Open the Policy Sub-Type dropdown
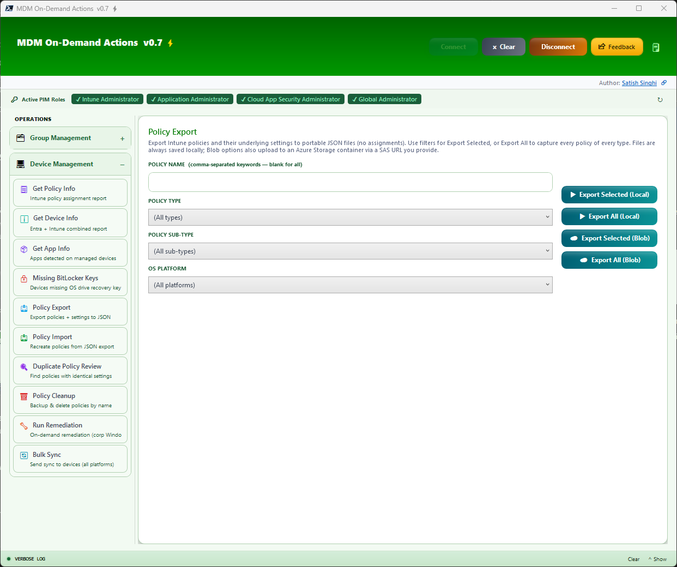Image resolution: width=677 pixels, height=567 pixels. click(350, 251)
